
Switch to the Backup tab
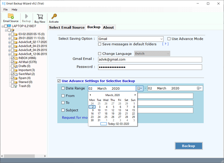[x=94, y=27]
